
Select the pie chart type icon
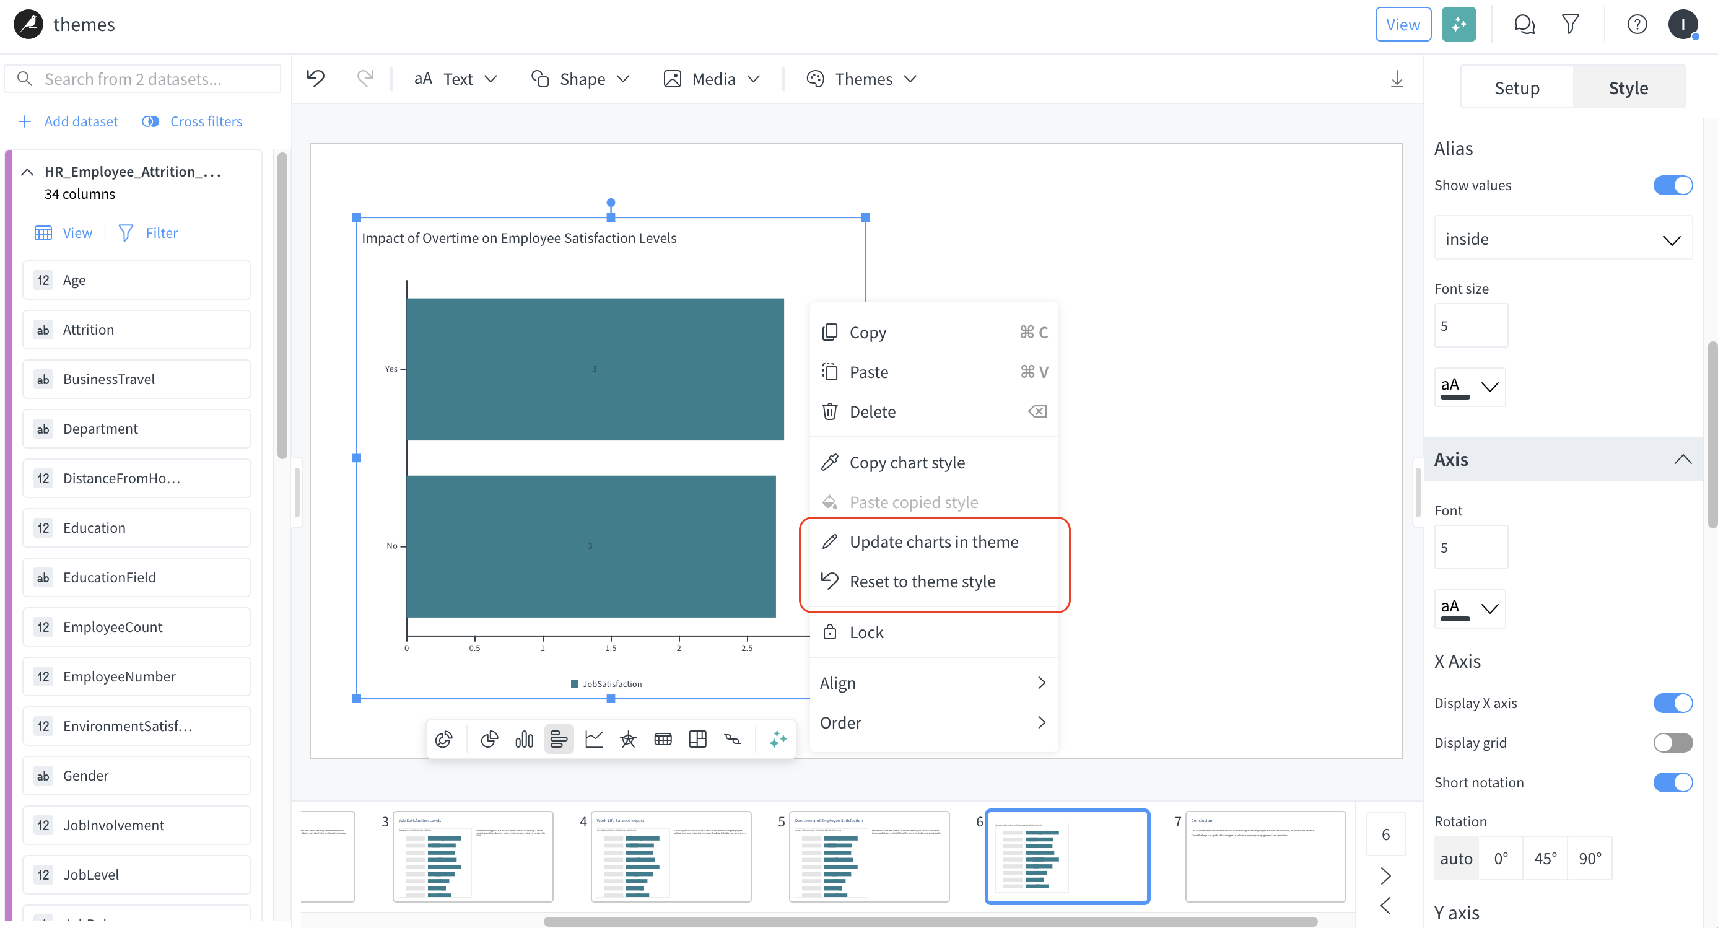coord(489,738)
